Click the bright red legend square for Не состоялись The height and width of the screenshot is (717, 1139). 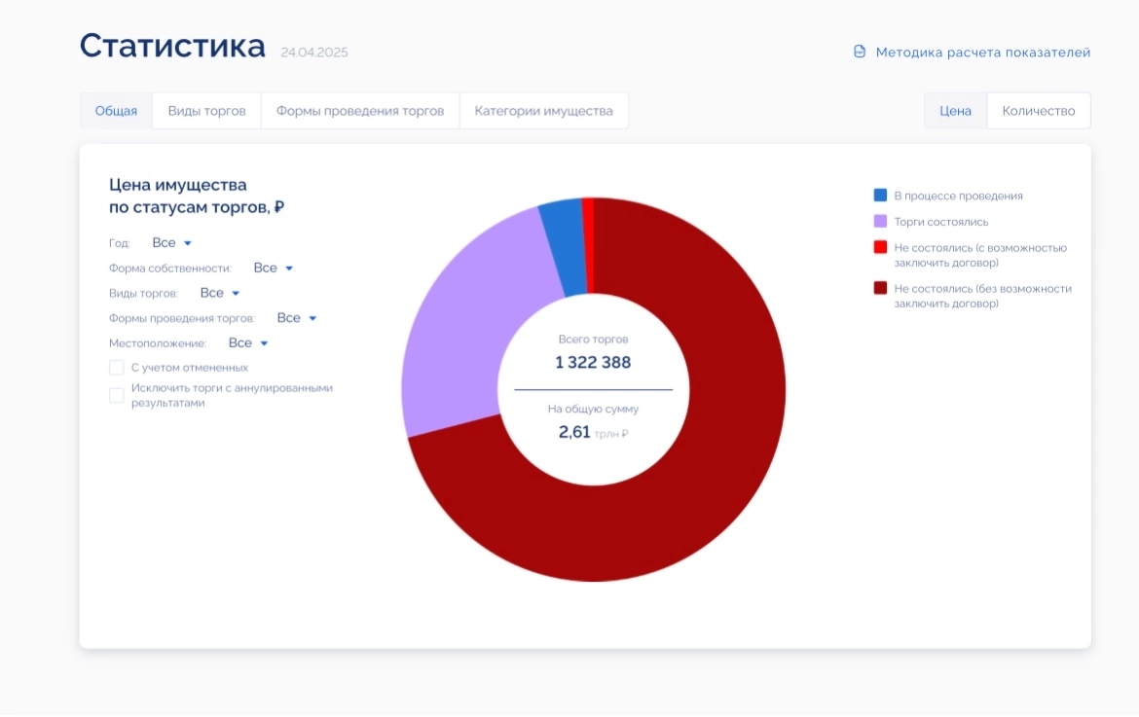click(879, 248)
